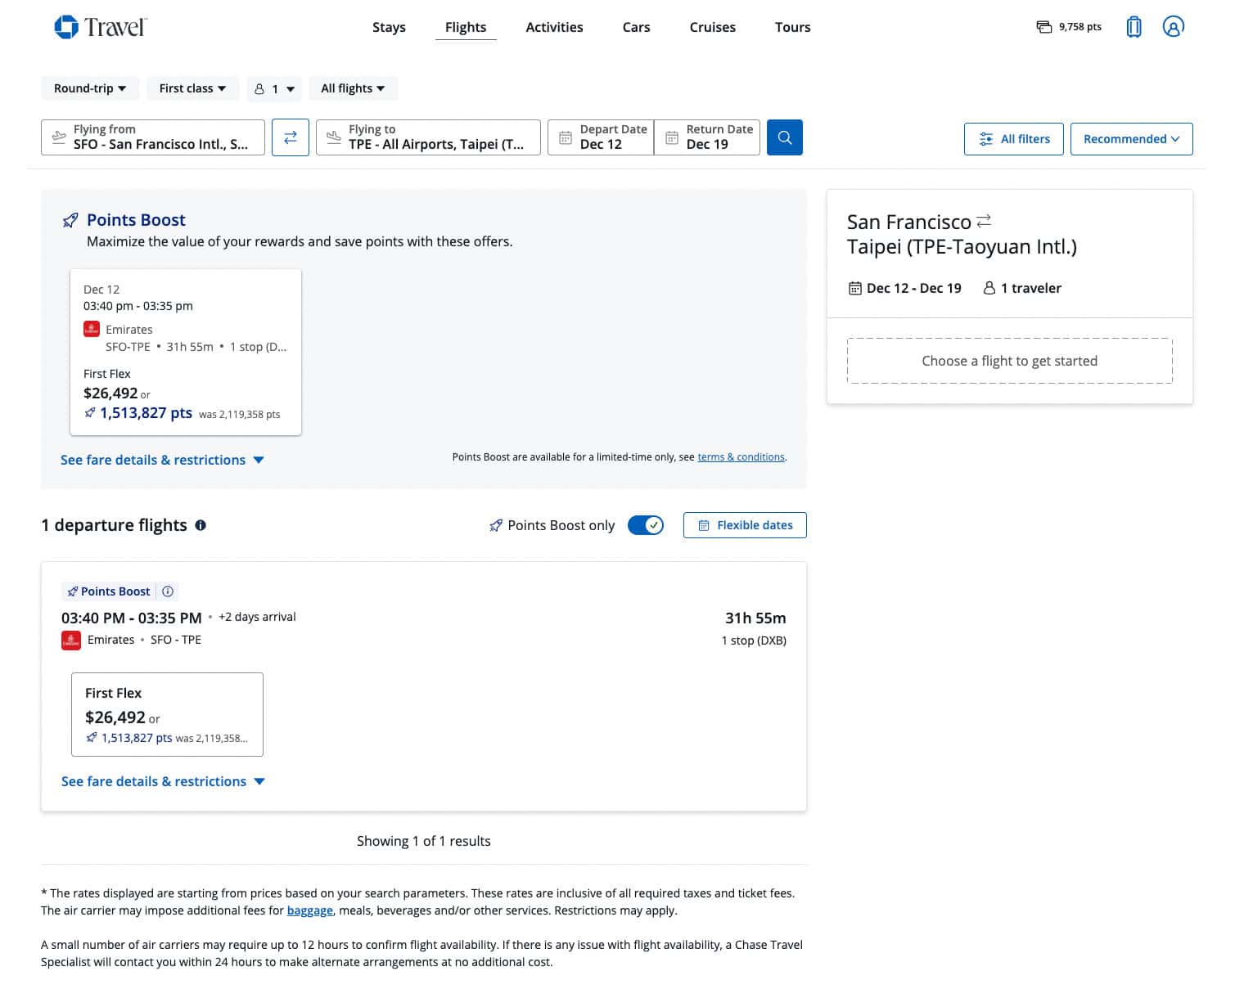Click the Emirates logo in flight result
Image resolution: width=1235 pixels, height=989 pixels.
pyautogui.click(x=71, y=641)
